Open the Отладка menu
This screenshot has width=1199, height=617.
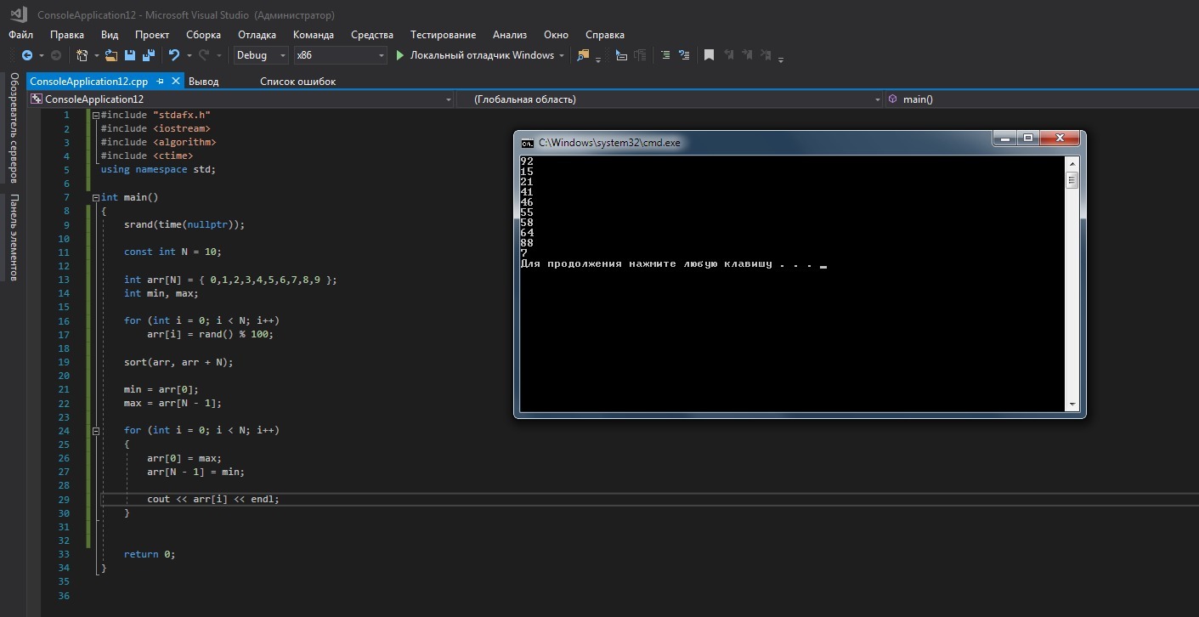pos(257,35)
